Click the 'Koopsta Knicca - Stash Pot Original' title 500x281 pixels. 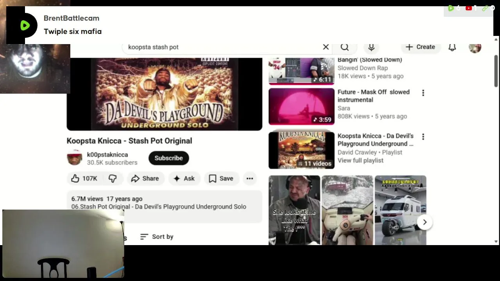click(129, 141)
